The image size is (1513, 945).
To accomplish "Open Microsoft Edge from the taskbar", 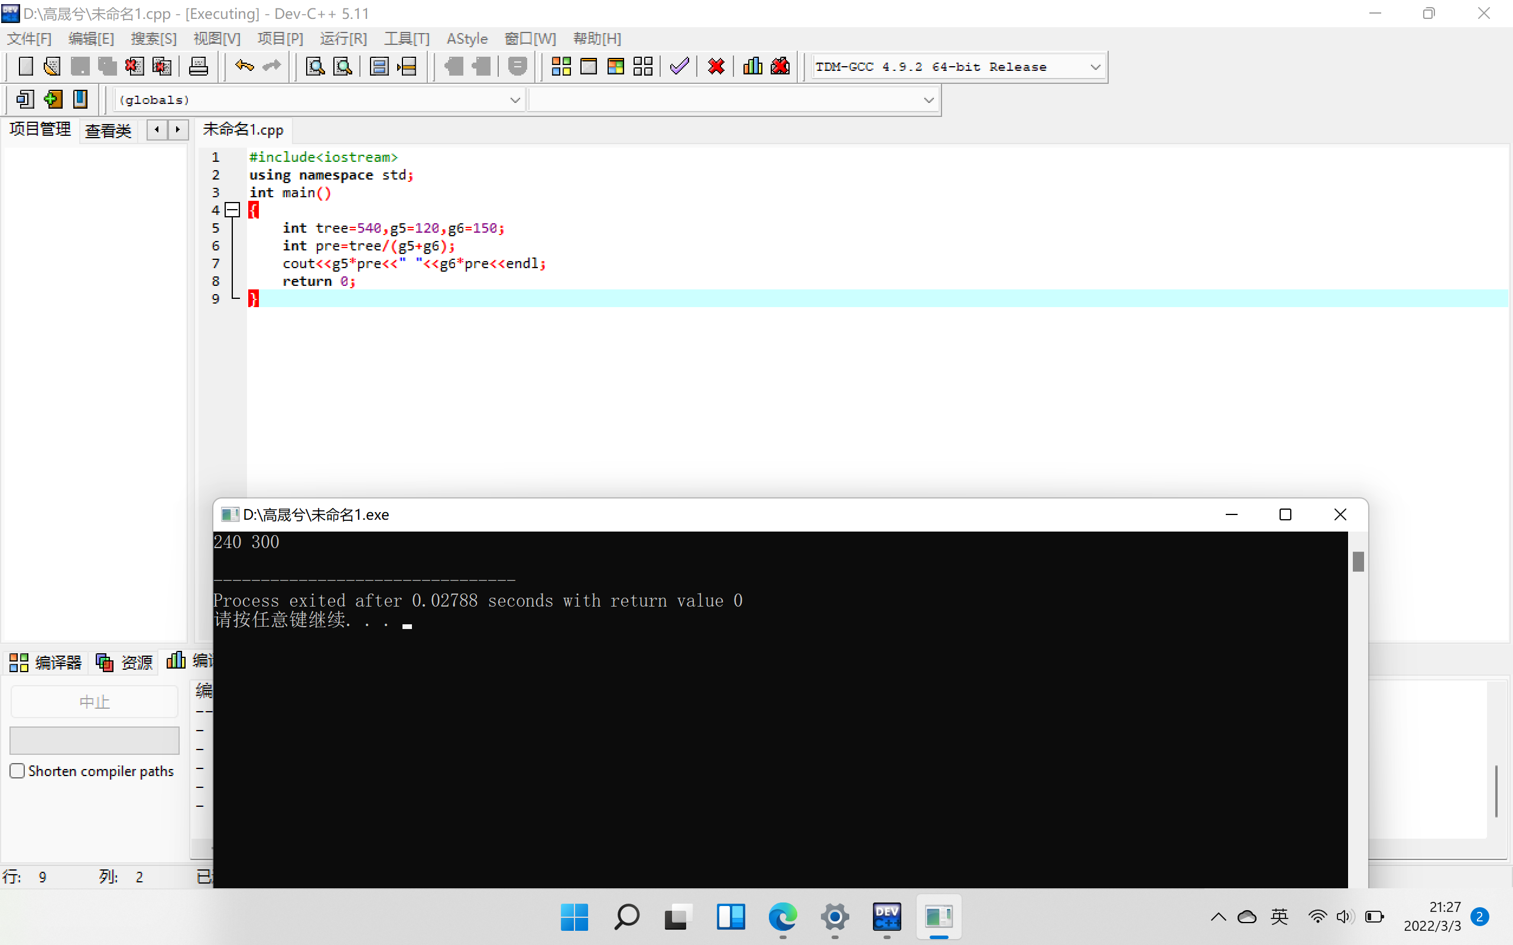I will click(x=782, y=917).
